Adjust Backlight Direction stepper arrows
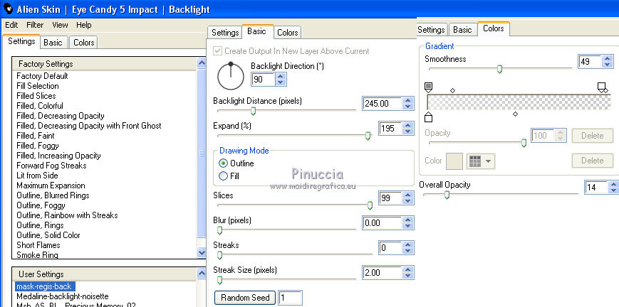619x307 pixels. (281, 80)
